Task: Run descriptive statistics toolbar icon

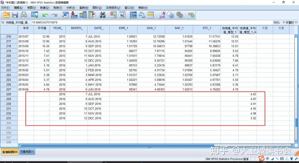Action: [x=92, y=15]
